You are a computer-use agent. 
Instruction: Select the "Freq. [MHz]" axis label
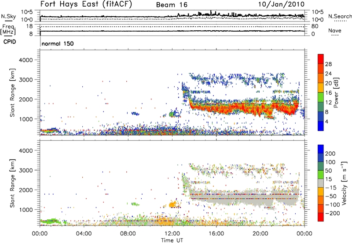8,30
